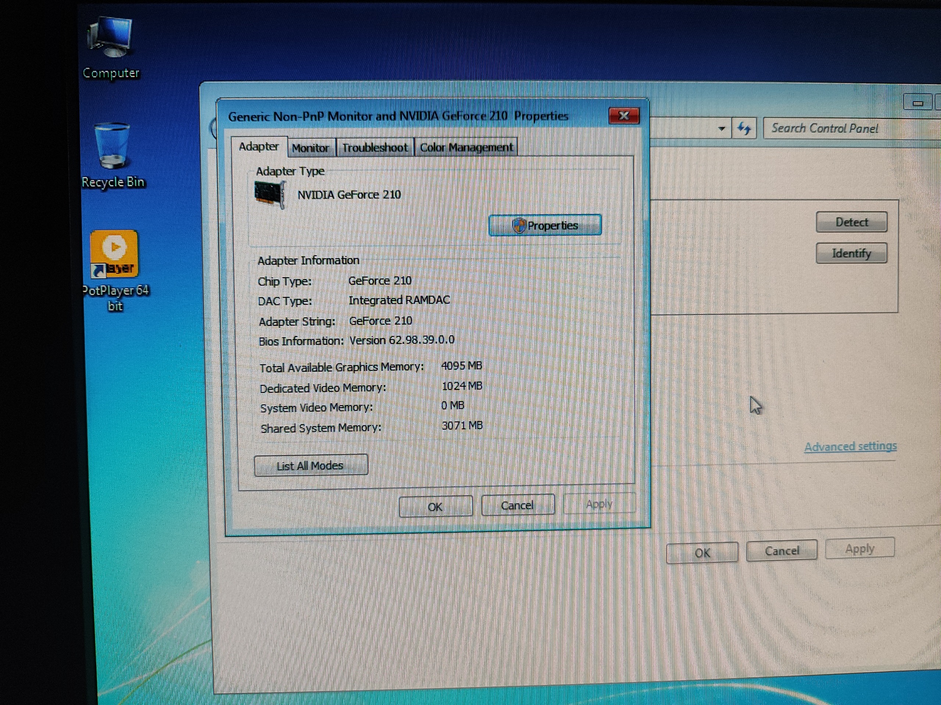This screenshot has height=705, width=941.
Task: Click the refresh arrows icon in address bar
Action: tap(744, 129)
